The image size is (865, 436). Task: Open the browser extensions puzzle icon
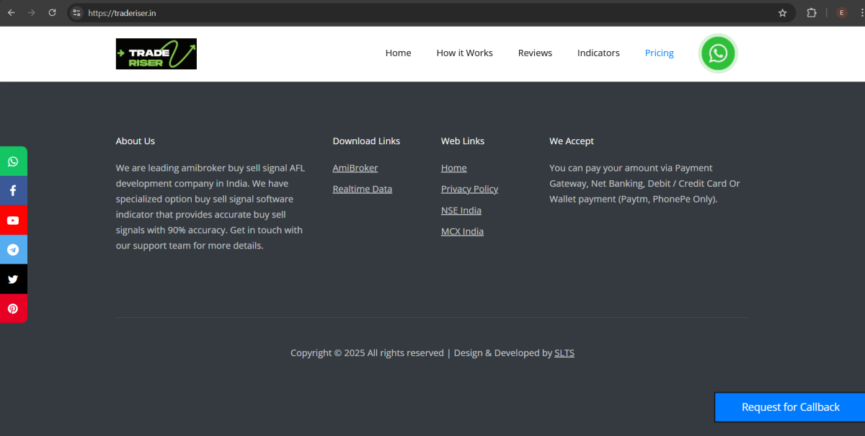click(812, 12)
